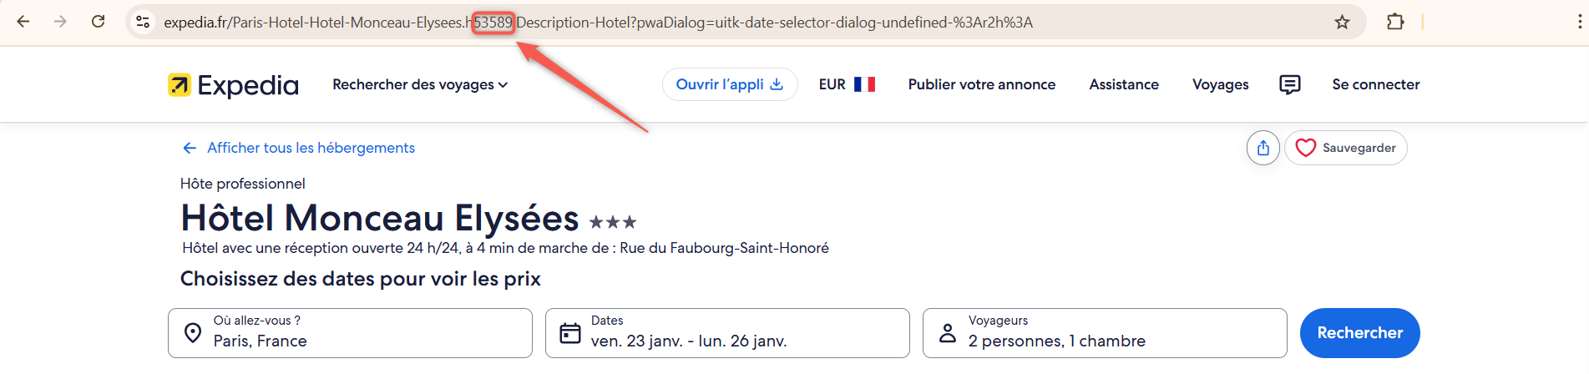Bookmark this page with star icon
The image size is (1589, 374).
click(x=1342, y=23)
